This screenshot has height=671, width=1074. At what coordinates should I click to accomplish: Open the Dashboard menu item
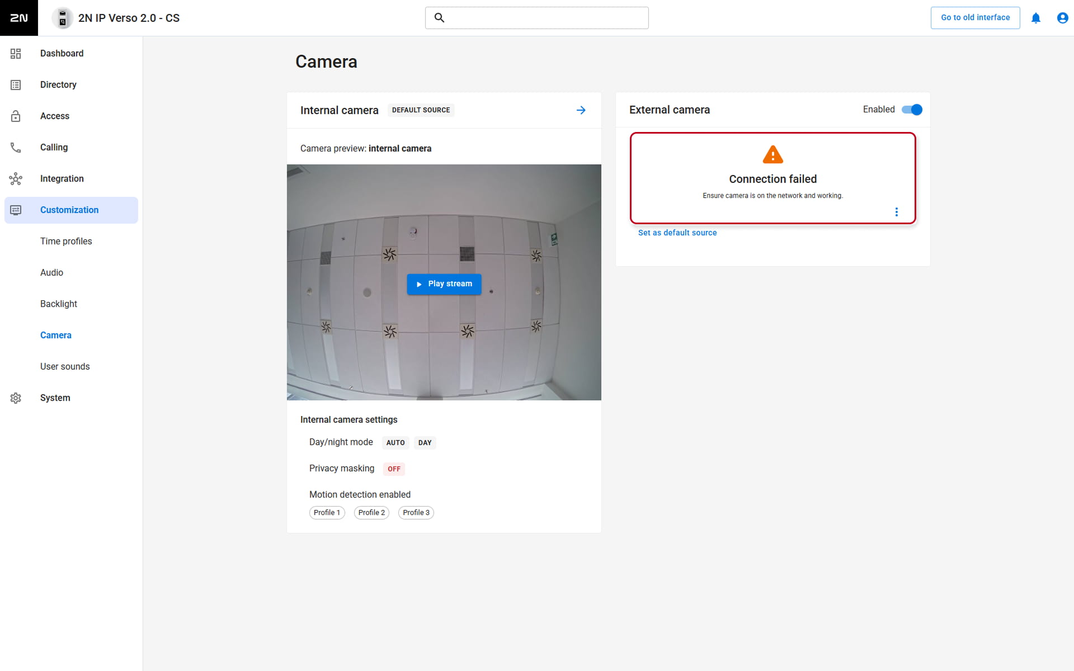tap(72, 54)
